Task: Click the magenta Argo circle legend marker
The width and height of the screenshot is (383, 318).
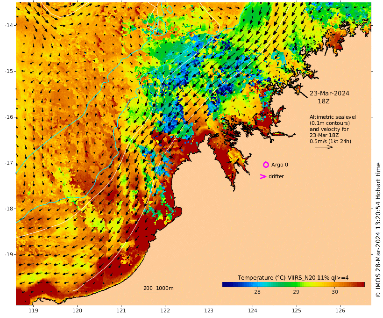Action: point(266,165)
